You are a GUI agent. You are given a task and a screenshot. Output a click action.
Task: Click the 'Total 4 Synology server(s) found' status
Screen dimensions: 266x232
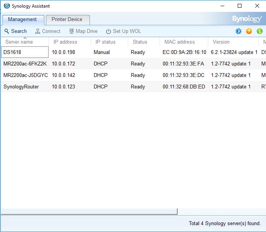[225, 223]
